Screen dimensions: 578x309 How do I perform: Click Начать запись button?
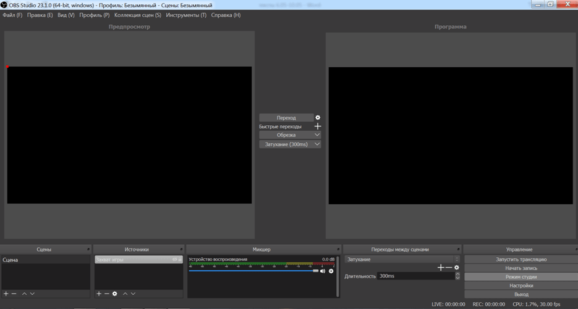tap(521, 268)
